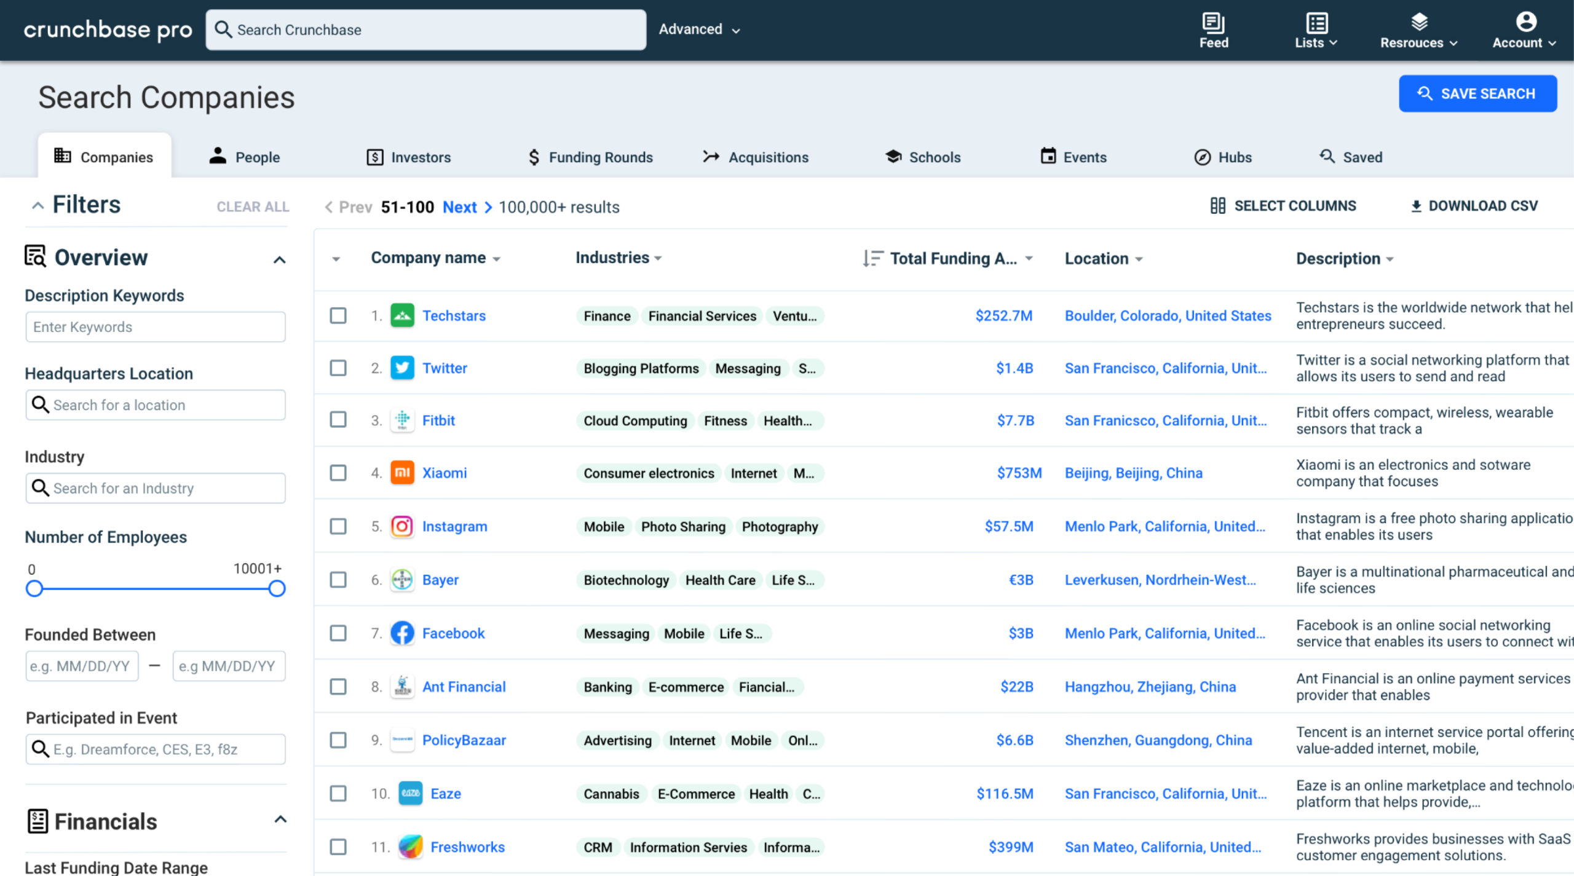Click the Download CSV icon
The width and height of the screenshot is (1574, 876).
[1414, 206]
